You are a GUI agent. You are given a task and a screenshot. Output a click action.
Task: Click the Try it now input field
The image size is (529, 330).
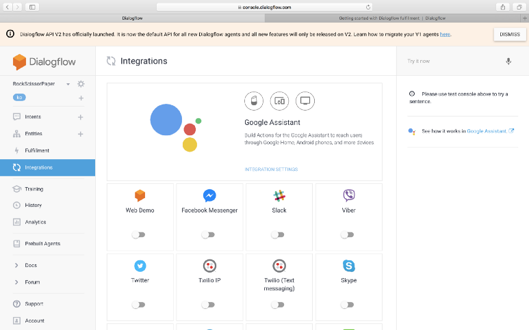coord(452,61)
